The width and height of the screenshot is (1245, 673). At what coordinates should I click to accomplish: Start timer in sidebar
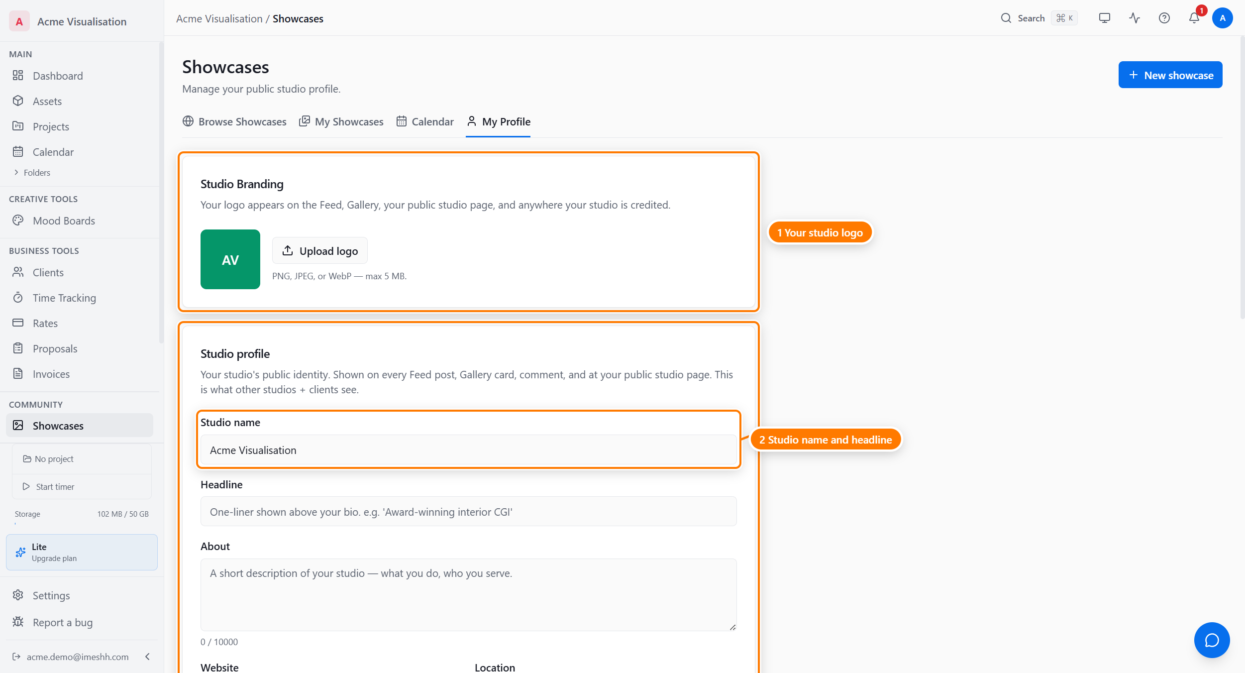coord(82,487)
